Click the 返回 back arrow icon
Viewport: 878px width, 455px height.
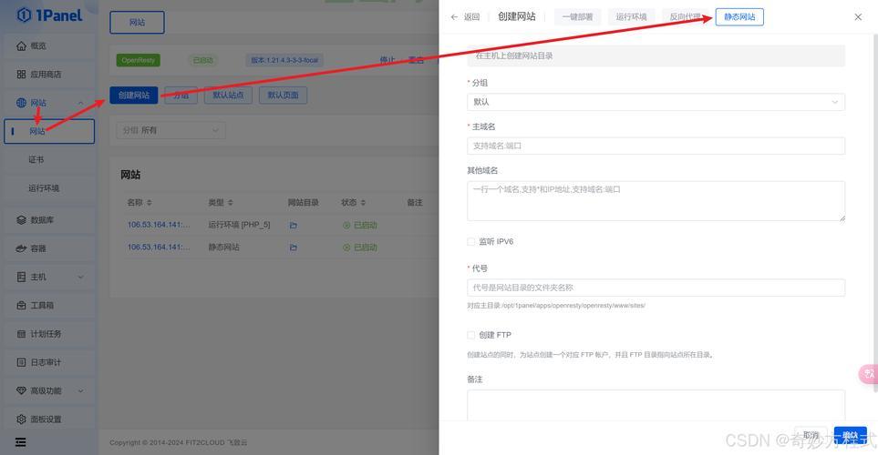tap(454, 17)
